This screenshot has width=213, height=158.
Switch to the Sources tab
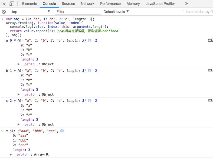pos(68,4)
